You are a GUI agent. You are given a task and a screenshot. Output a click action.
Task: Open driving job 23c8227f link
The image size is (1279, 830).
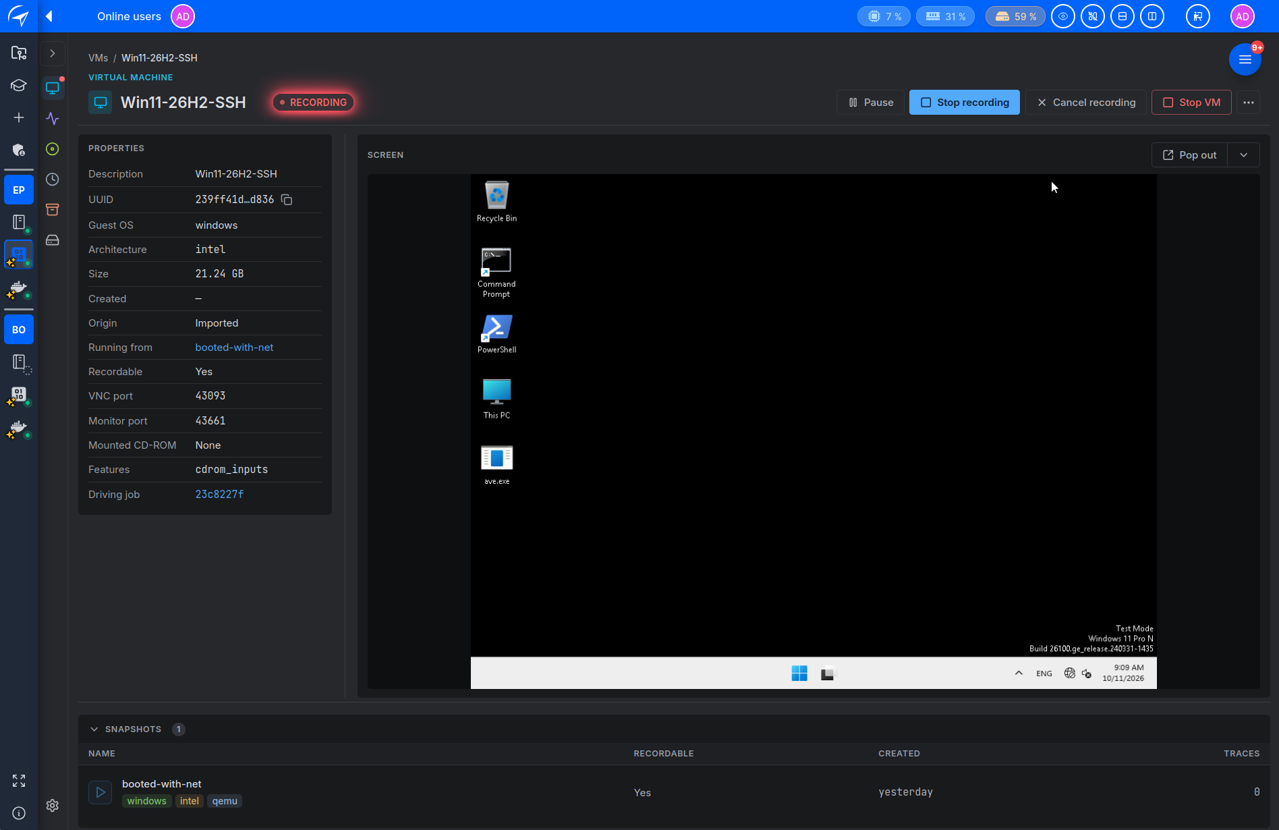coord(219,495)
